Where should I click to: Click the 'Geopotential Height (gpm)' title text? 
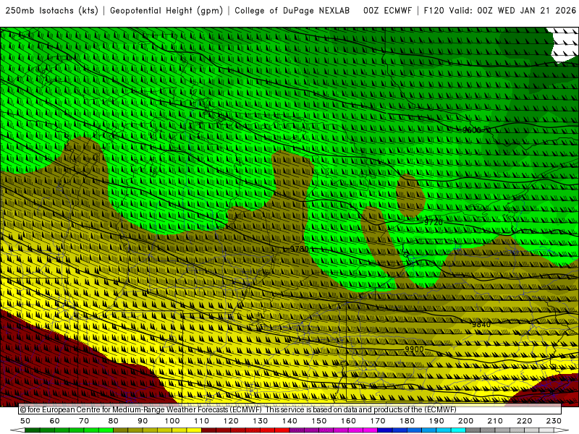166,11
